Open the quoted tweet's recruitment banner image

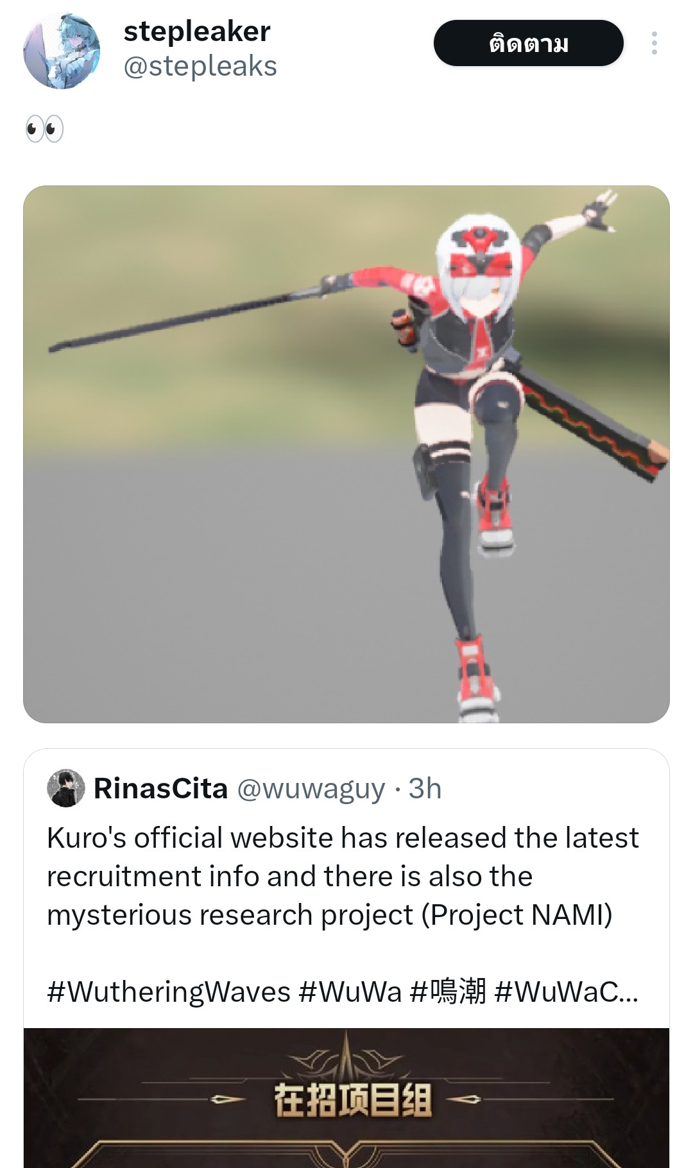[346, 1098]
